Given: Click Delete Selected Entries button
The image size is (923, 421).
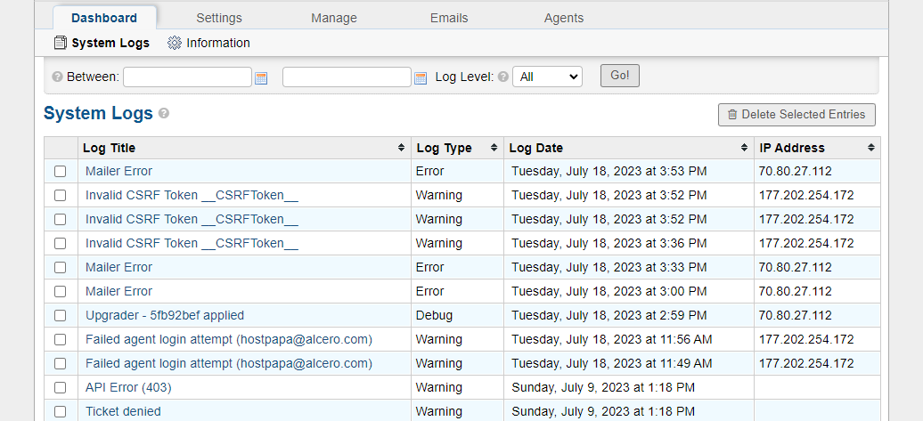Looking at the screenshot, I should tap(796, 115).
